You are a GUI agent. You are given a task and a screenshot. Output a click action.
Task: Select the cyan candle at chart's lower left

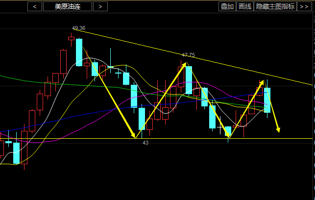coord(16,153)
